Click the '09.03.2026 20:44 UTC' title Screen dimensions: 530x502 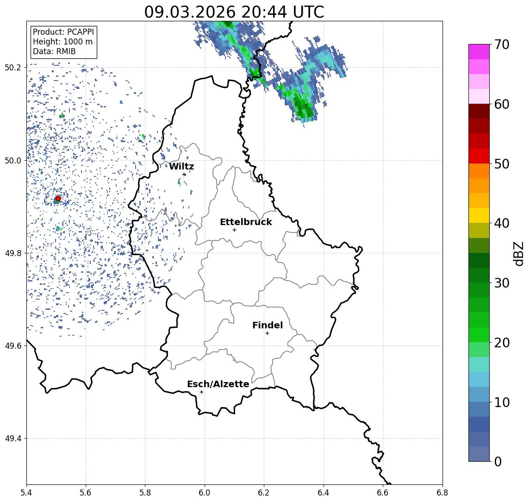pyautogui.click(x=234, y=12)
